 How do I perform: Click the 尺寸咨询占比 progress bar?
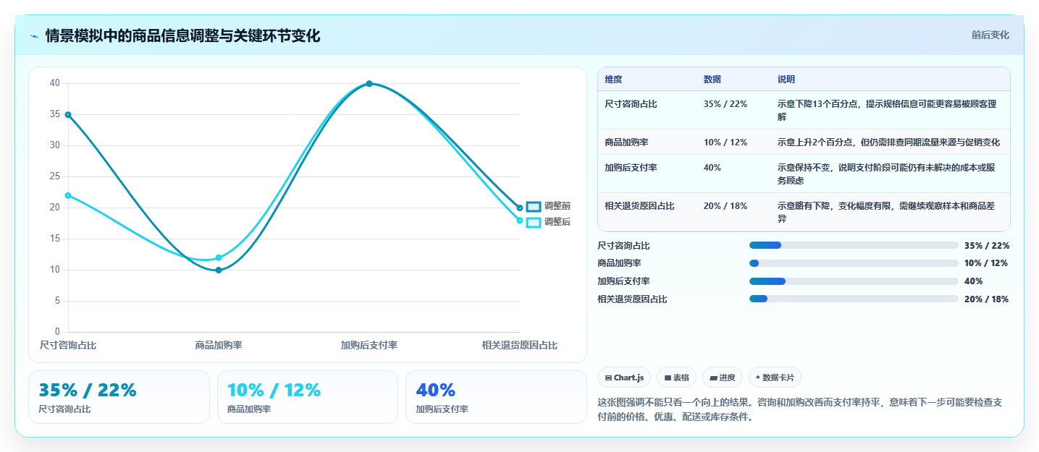tap(854, 245)
